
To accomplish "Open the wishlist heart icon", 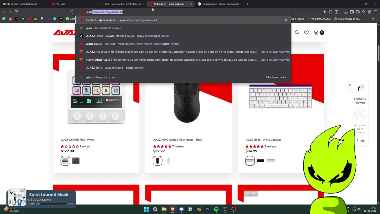I will (x=306, y=32).
